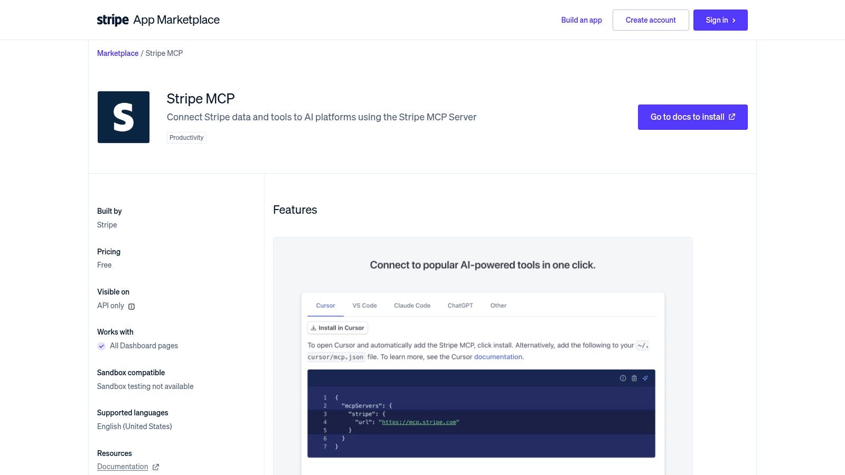The image size is (845, 475).
Task: Select the Cursor tab
Action: pos(325,306)
